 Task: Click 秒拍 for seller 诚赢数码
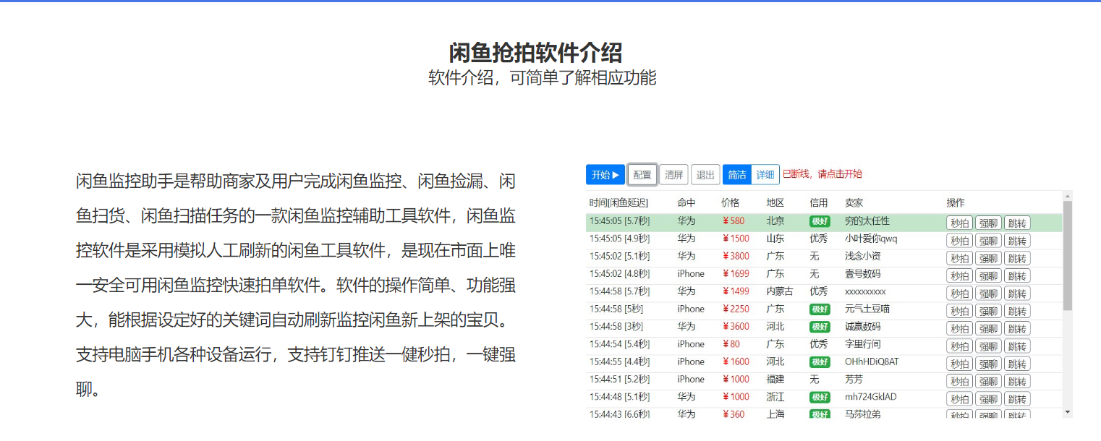[x=960, y=329]
